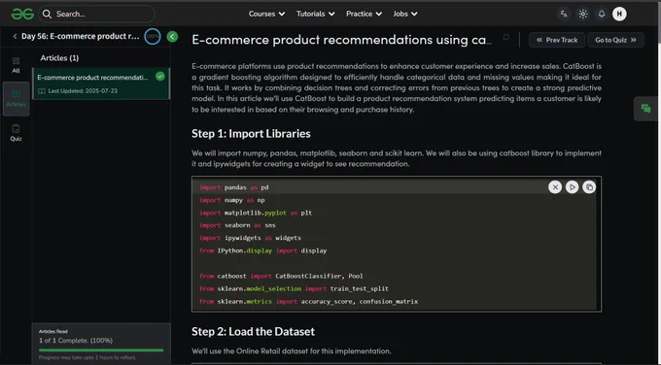
Task: Click the Prev Track button
Action: click(557, 40)
